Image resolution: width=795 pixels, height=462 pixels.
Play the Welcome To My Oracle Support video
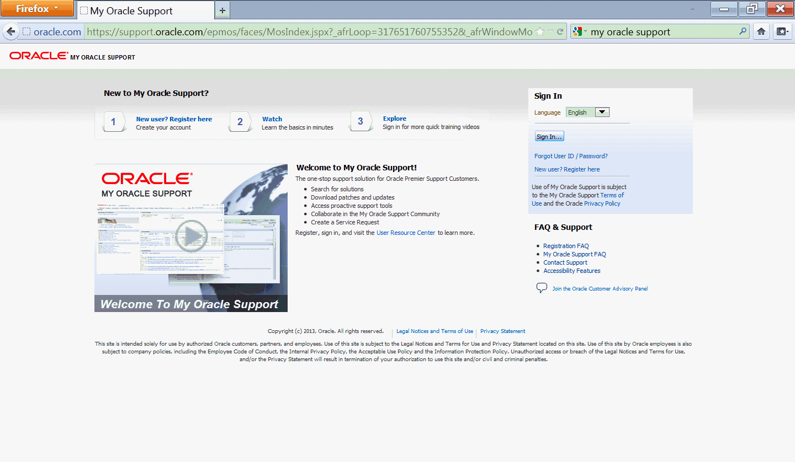pos(191,237)
